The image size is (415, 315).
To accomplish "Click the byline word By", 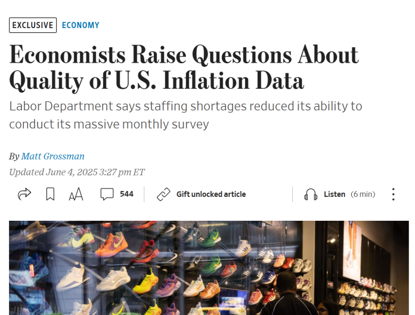I will (14, 156).
